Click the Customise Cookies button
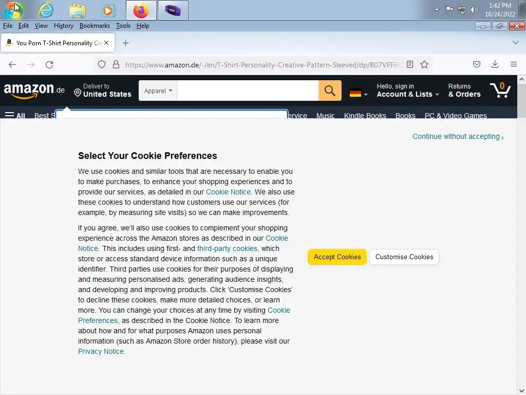 click(404, 257)
